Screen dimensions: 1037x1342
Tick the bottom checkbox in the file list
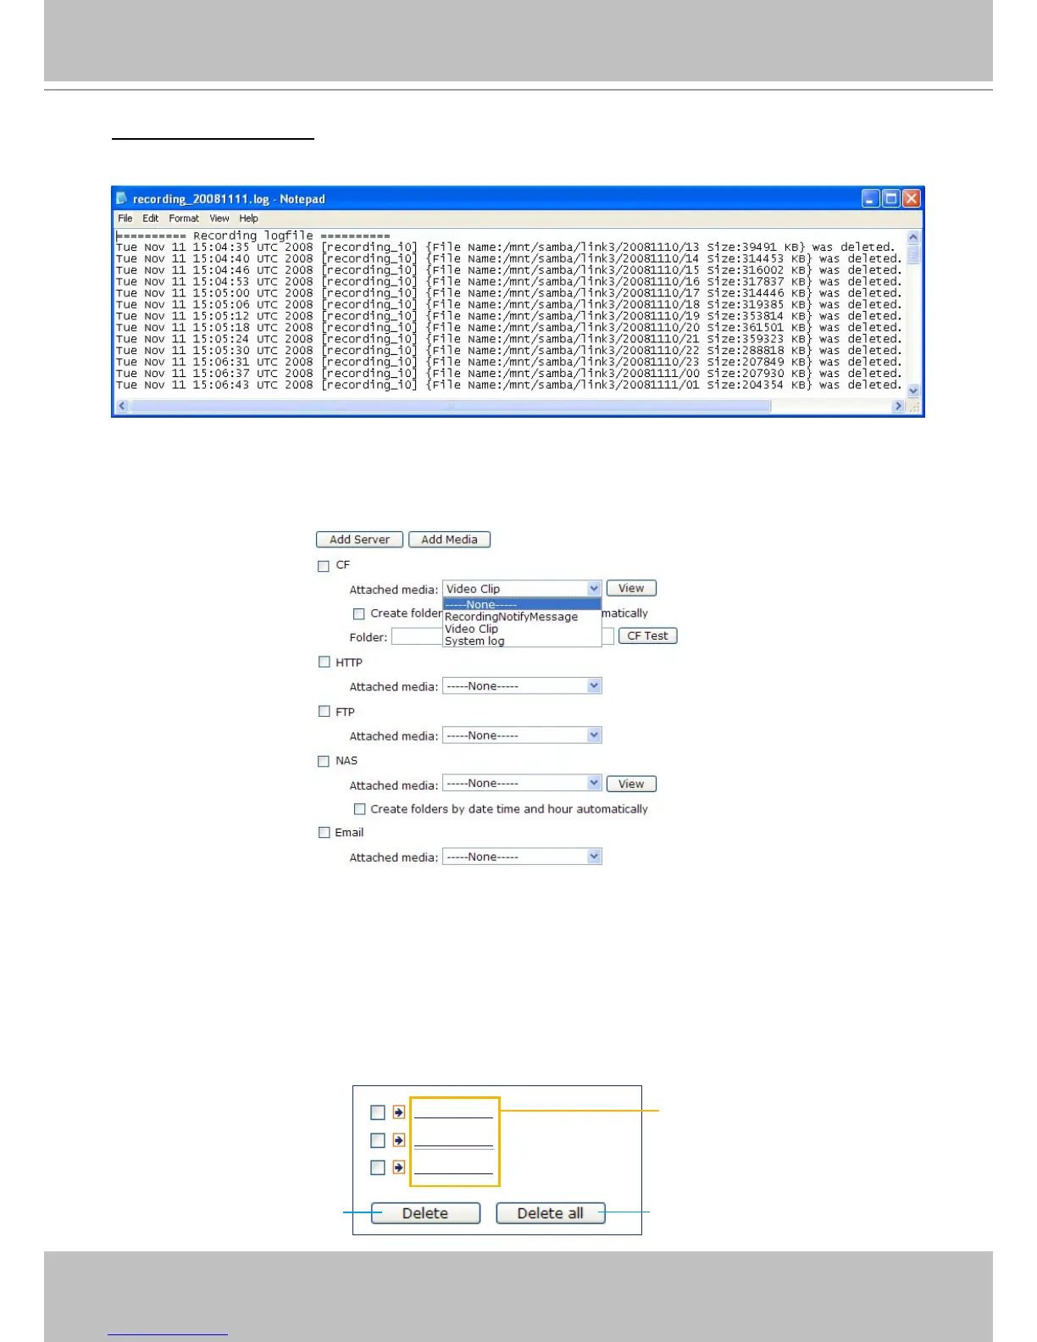click(x=378, y=1167)
